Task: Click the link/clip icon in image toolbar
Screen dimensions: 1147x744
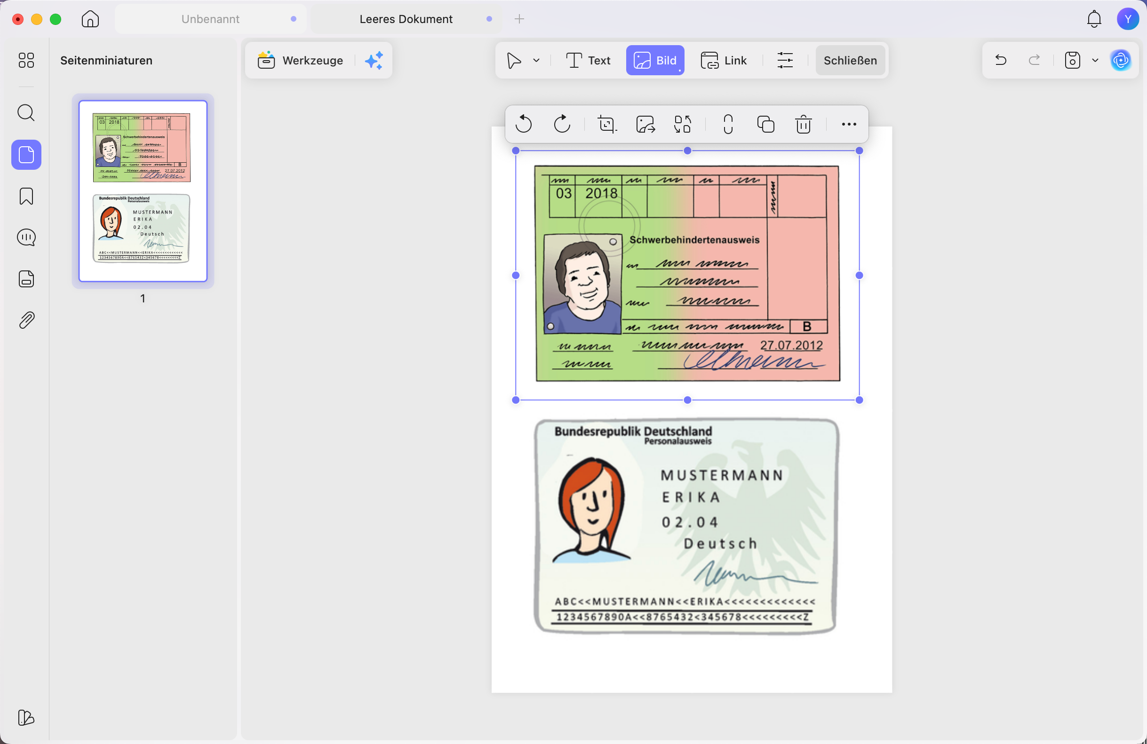Action: click(728, 124)
